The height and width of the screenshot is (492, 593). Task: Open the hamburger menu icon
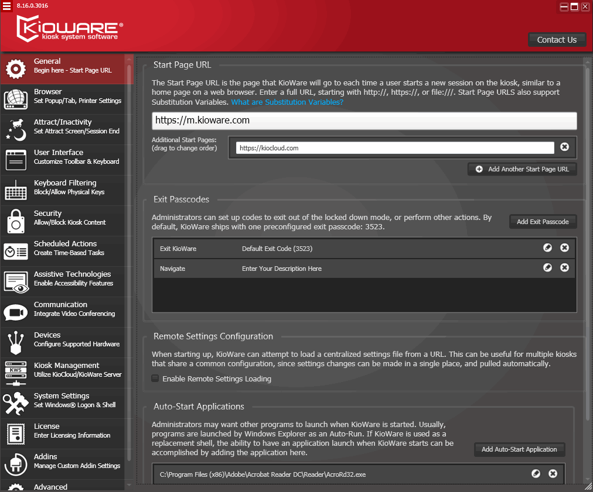[6, 6]
